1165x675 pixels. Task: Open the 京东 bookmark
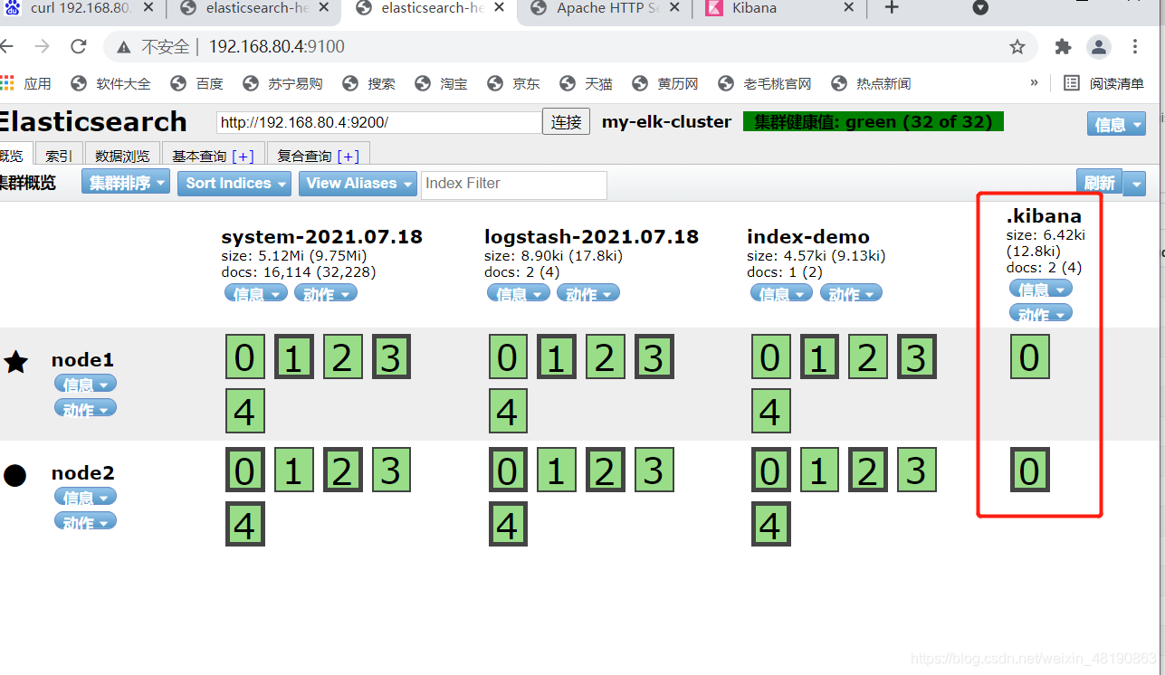pos(513,83)
